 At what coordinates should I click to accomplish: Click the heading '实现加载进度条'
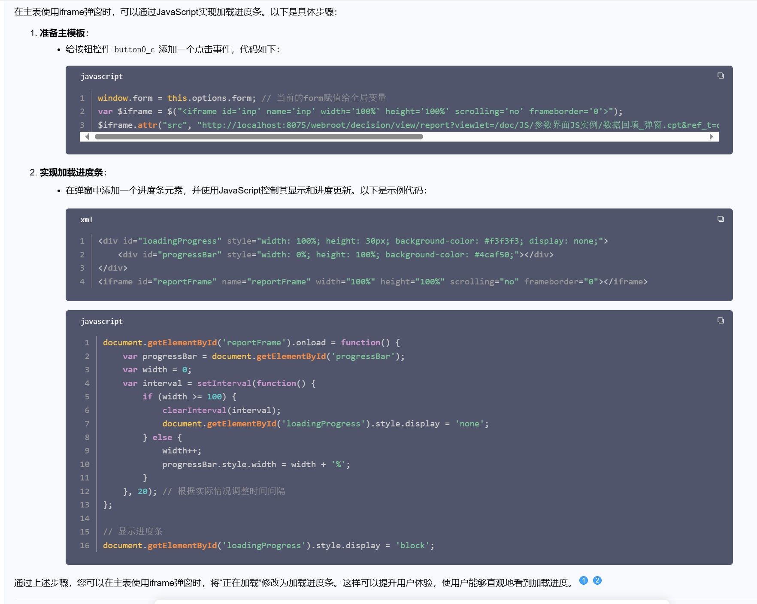pyautogui.click(x=71, y=172)
